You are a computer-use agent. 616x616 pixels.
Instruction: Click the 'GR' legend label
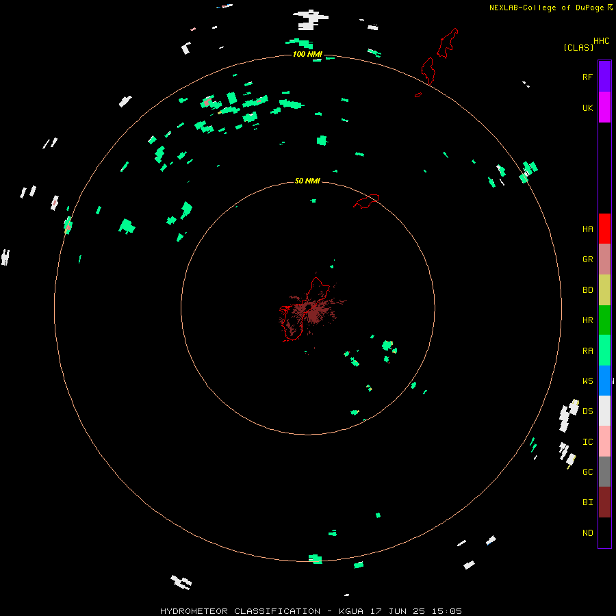click(x=587, y=259)
